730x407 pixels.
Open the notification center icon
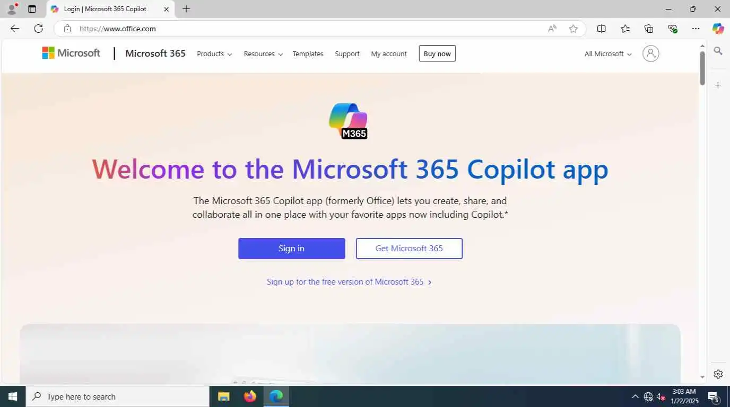pos(714,396)
